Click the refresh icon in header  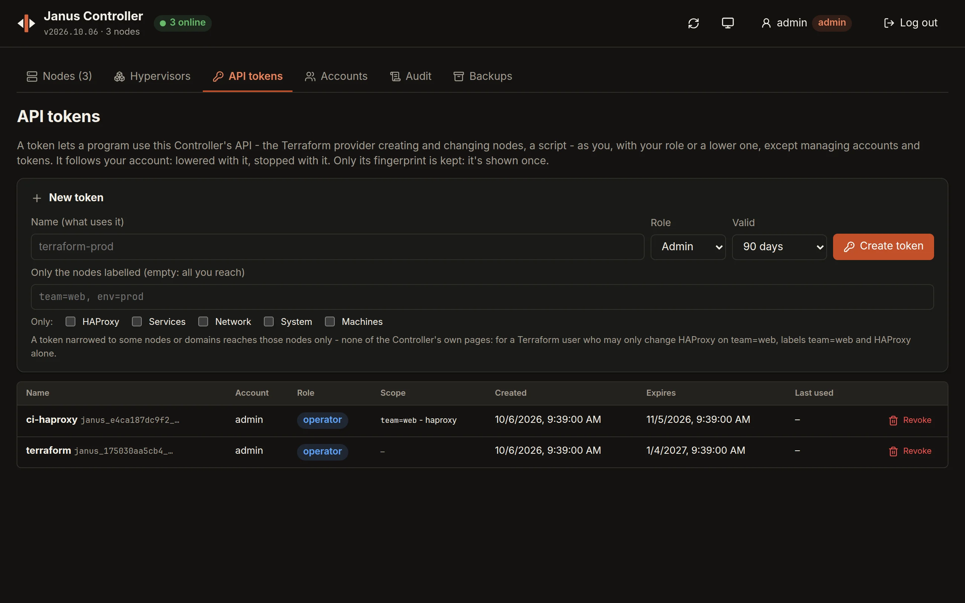(694, 23)
